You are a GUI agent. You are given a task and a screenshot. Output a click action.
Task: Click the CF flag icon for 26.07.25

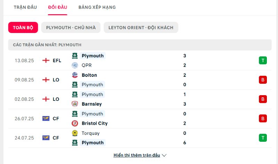pyautogui.click(x=46, y=118)
